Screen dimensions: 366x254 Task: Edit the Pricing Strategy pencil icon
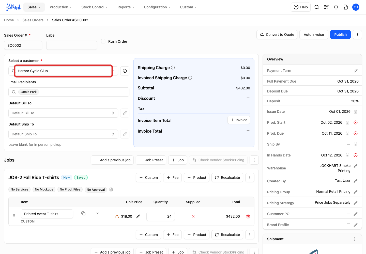pyautogui.click(x=356, y=203)
